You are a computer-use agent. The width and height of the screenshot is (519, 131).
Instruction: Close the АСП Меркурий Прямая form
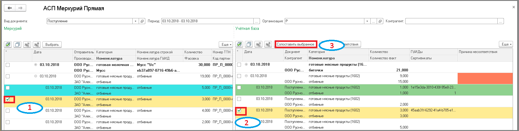pyautogui.click(x=514, y=7)
